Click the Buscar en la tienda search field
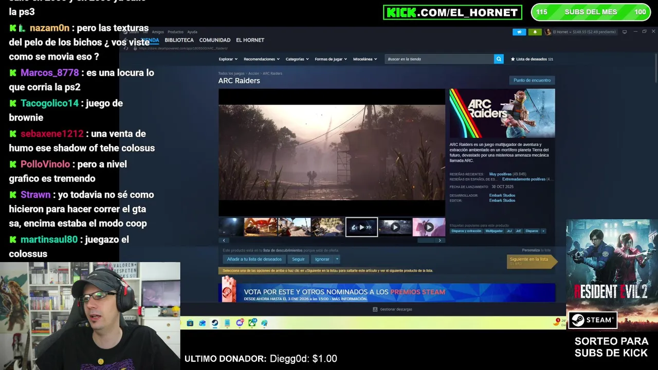This screenshot has width=658, height=370. 440,59
